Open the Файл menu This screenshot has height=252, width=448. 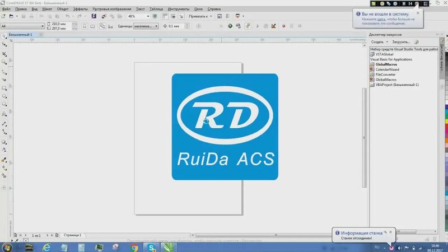pyautogui.click(x=6, y=9)
